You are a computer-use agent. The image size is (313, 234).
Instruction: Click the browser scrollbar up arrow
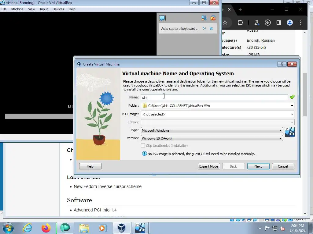coord(305,33)
